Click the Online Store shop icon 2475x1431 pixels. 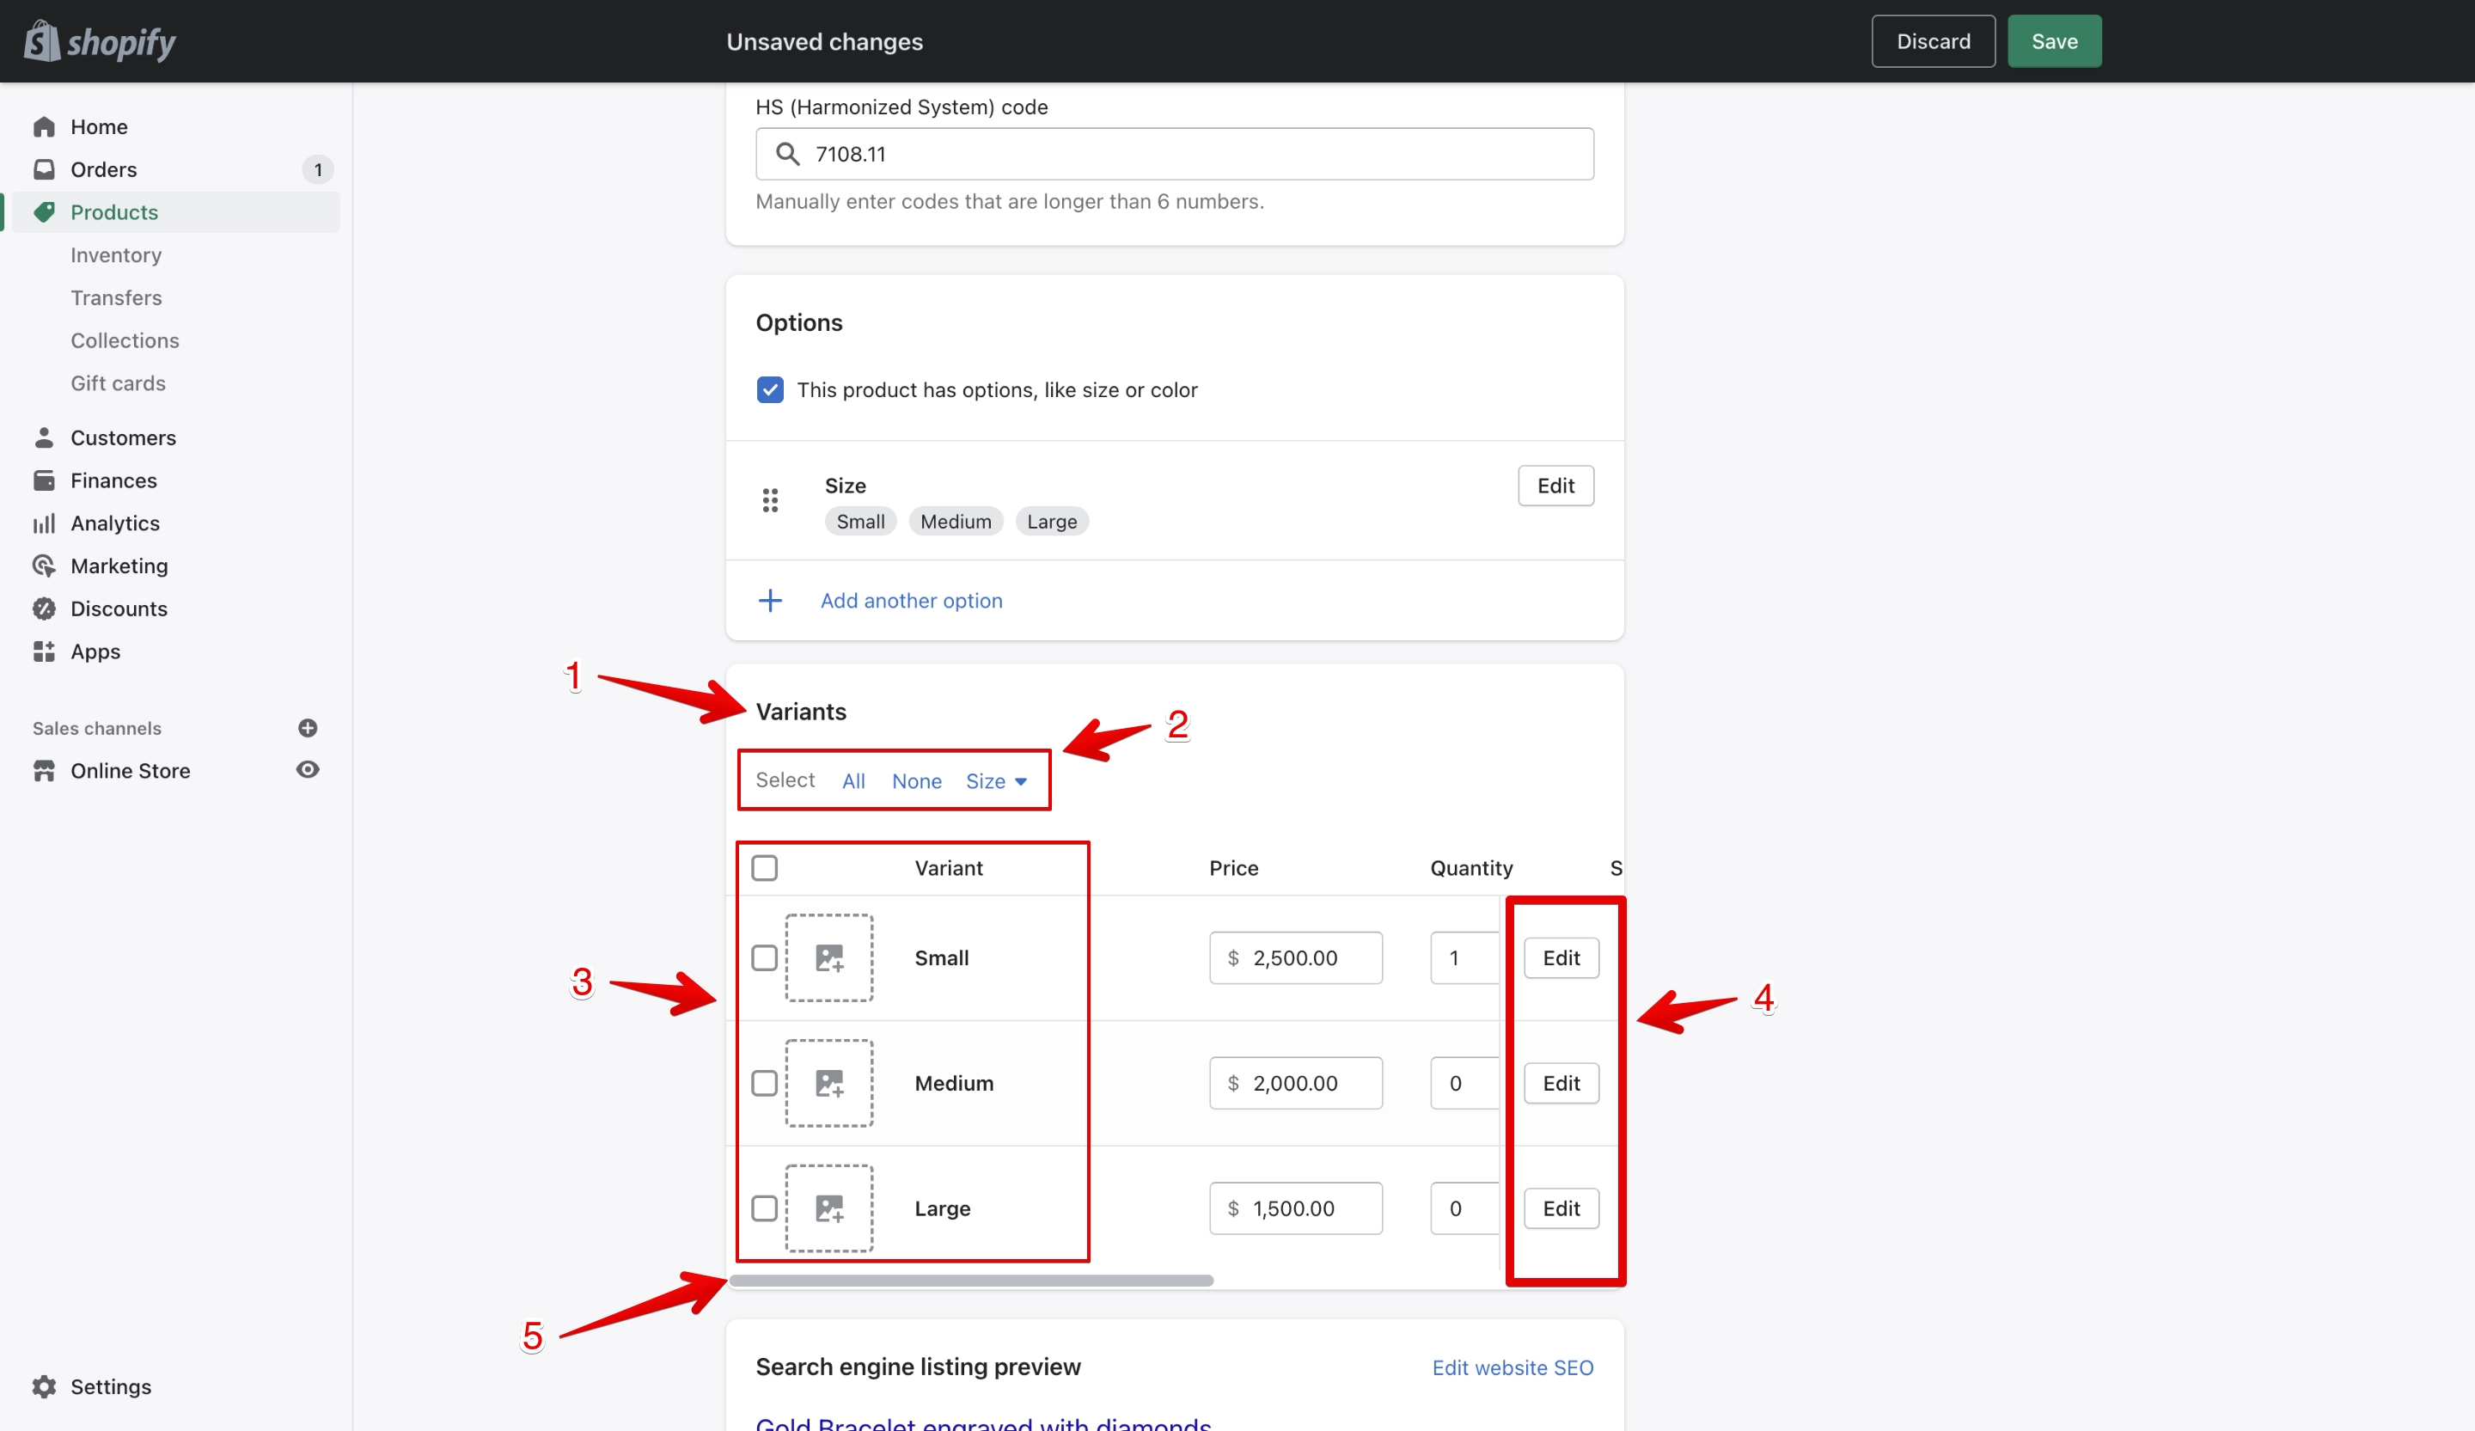44,771
